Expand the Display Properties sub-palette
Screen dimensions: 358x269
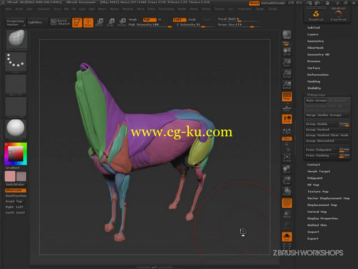tap(322, 218)
